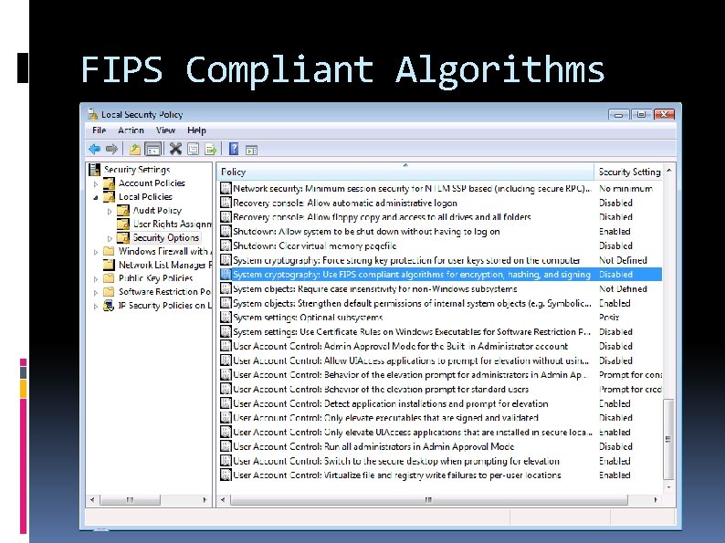Viewport: 725px width, 543px height.
Task: Select Network security: Minimum session security policy
Action: pos(441,189)
